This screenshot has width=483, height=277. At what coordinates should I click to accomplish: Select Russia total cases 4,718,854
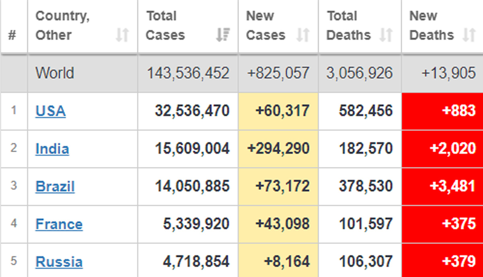[196, 262]
